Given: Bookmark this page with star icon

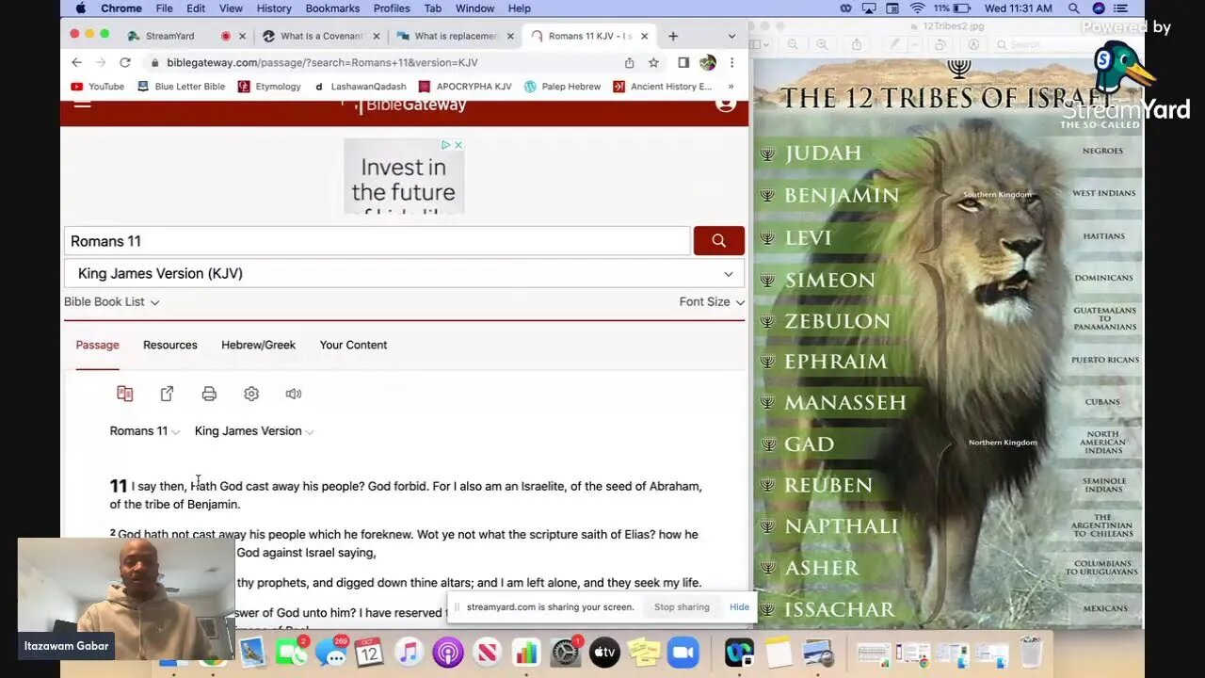Looking at the screenshot, I should [653, 62].
